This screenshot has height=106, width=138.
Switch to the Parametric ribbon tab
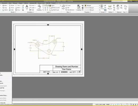4,3
